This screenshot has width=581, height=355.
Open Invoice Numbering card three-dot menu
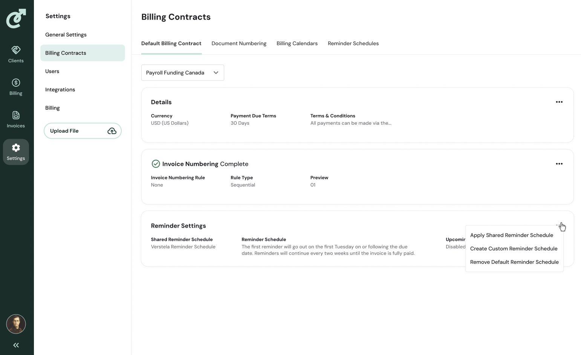coord(559,164)
